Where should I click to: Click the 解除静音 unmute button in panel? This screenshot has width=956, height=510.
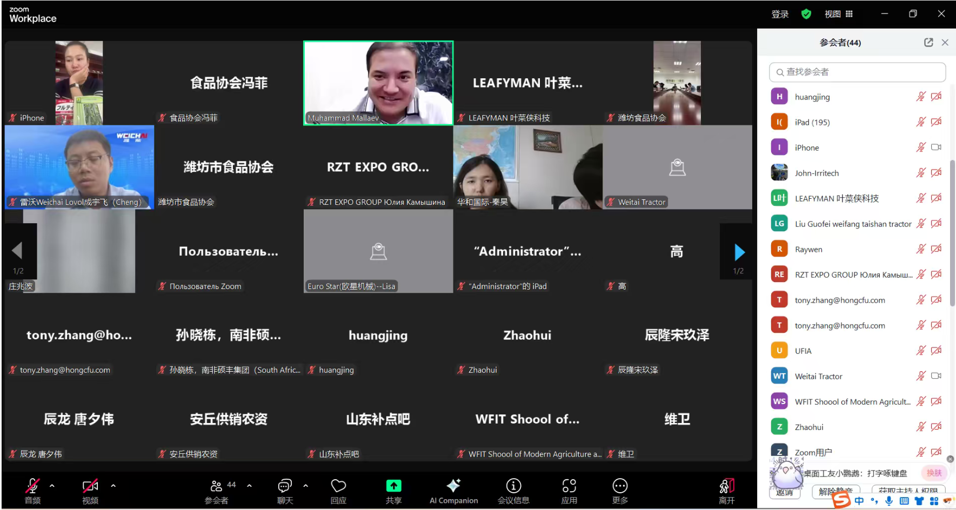pos(835,491)
